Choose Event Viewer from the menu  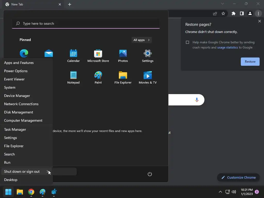coord(27,79)
